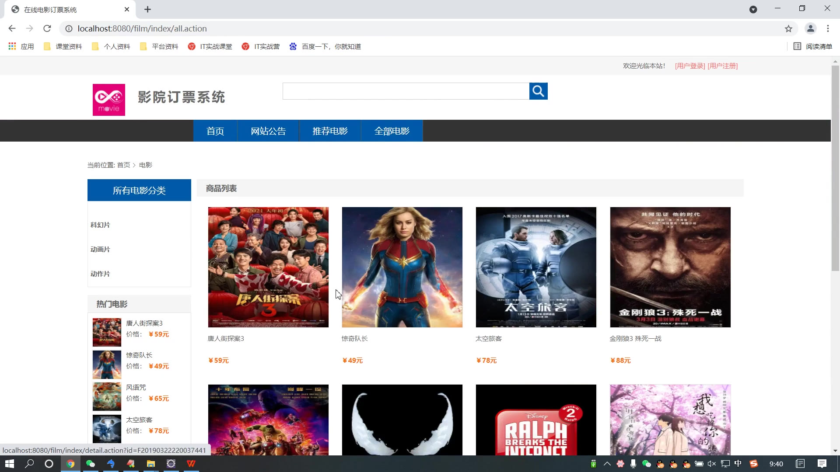Open Chrome's three-dot menu

828,28
